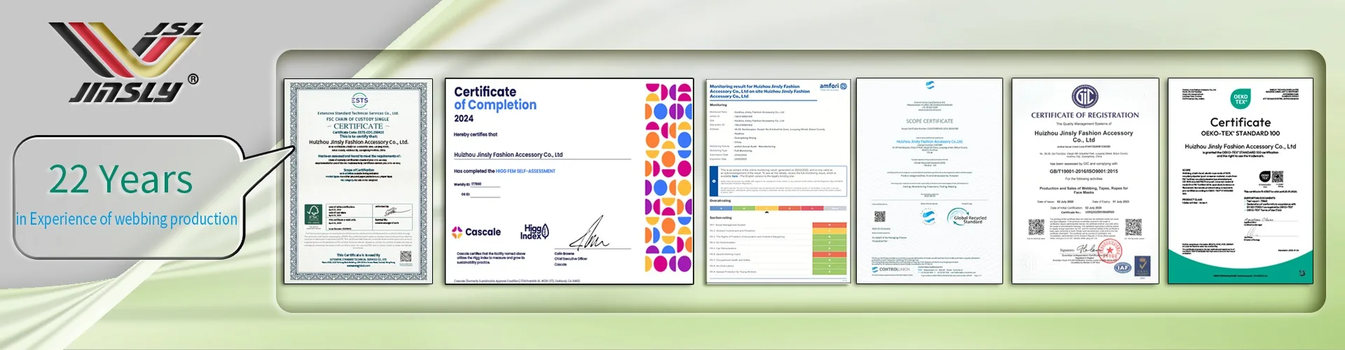Click the signature on the completion certificate
Viewport: 1345px width, 350px height.
coord(590,233)
